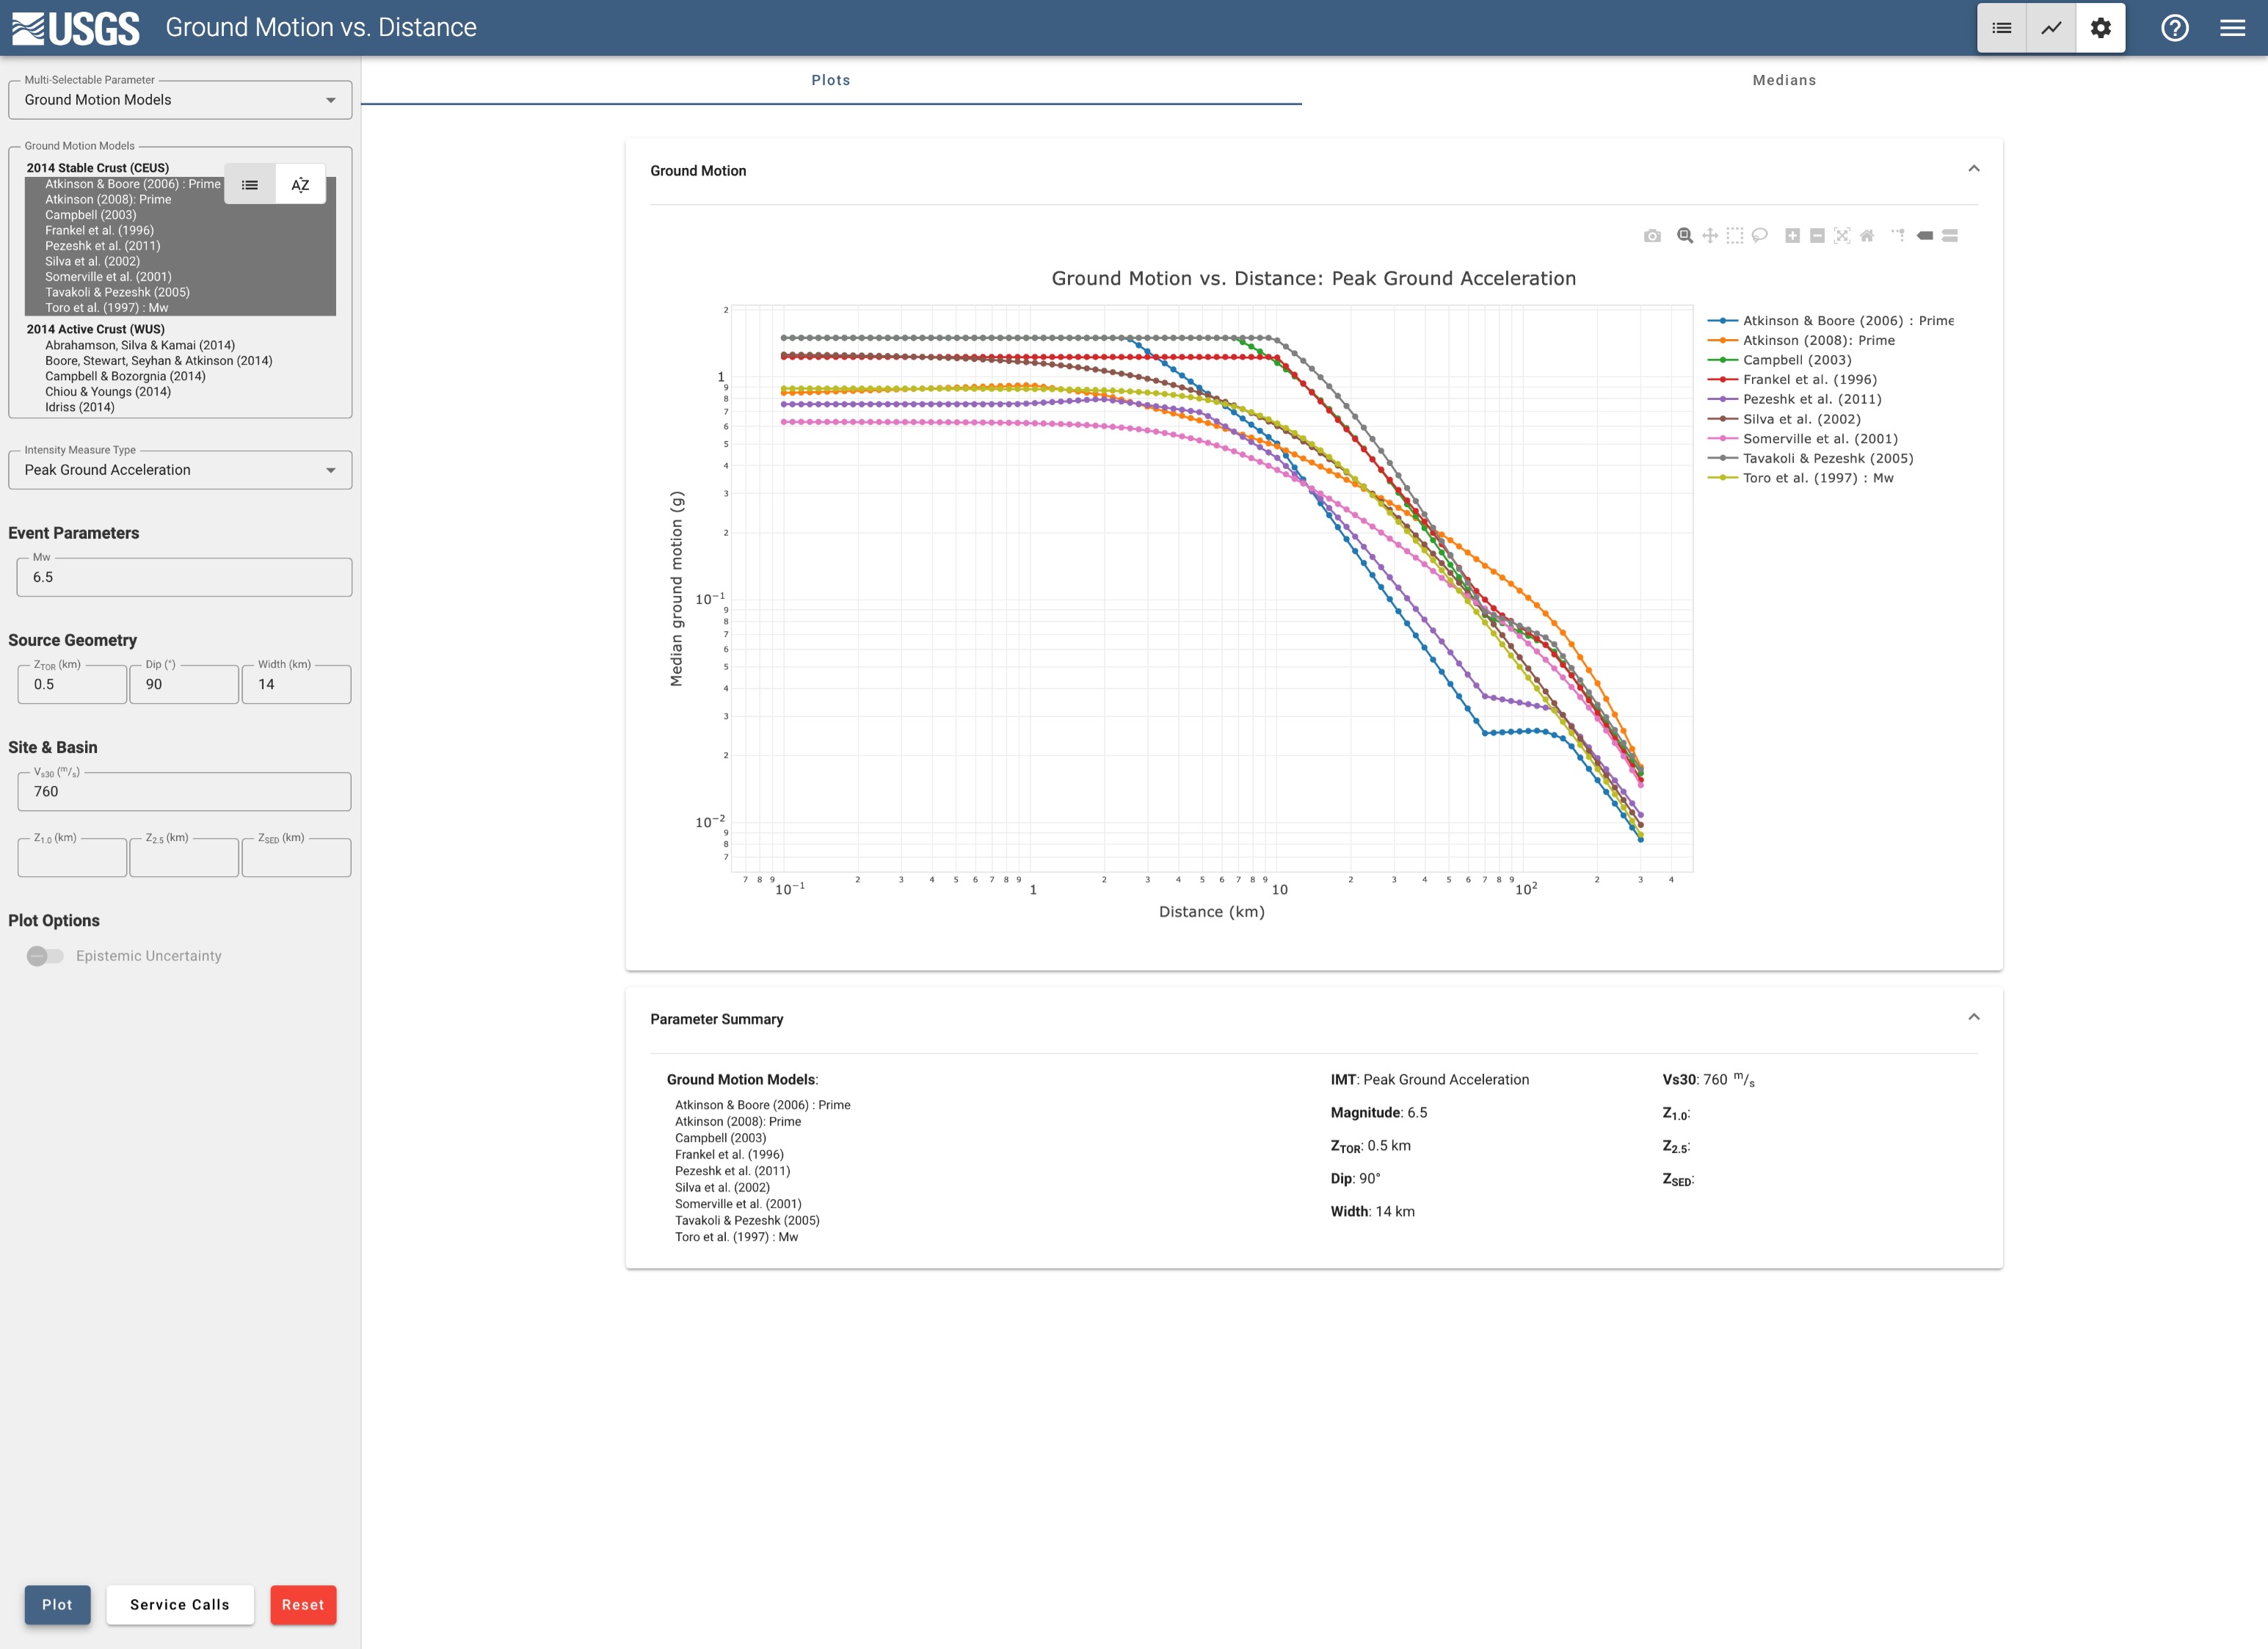Viewport: 2268px width, 1649px height.
Task: Choose Box Select tool in plot toolbar
Action: 1735,236
